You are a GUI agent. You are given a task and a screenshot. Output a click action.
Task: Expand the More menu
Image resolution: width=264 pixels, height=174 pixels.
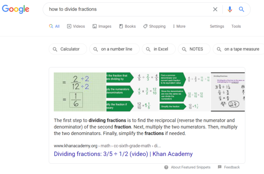click(x=179, y=26)
